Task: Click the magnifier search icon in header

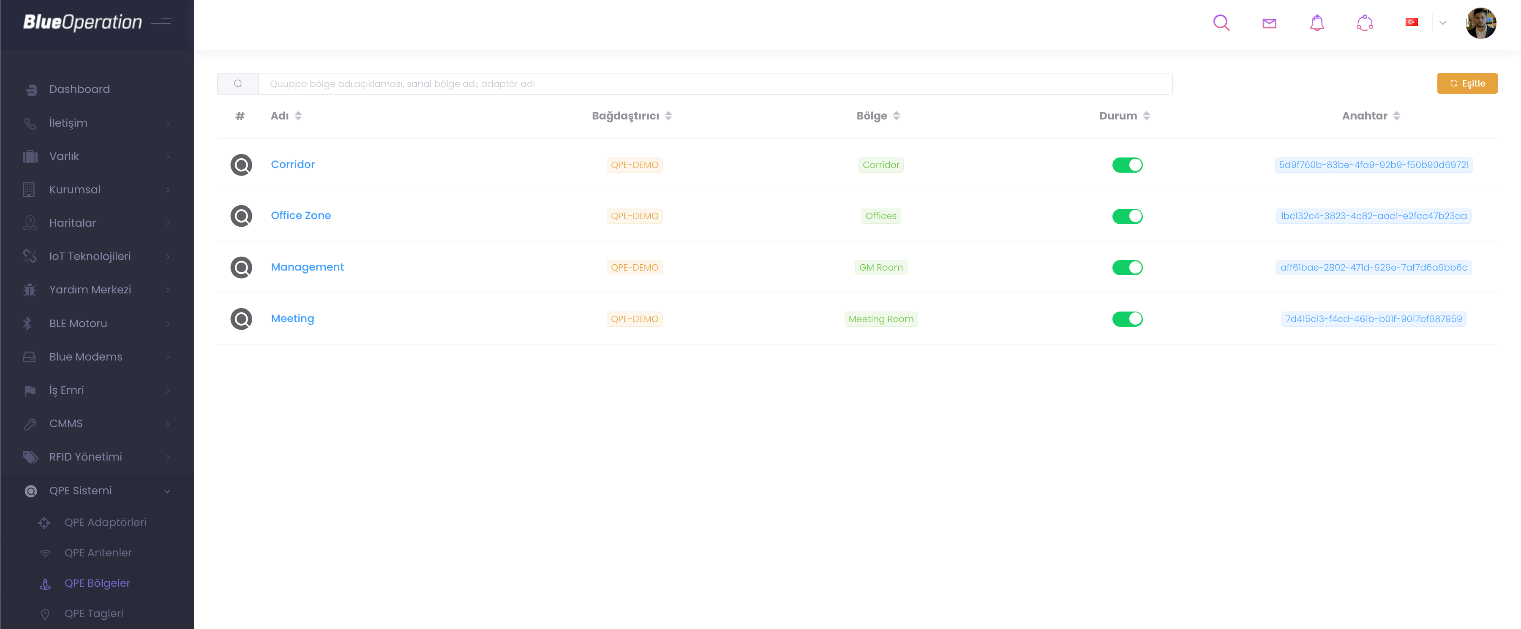Action: 1221,23
